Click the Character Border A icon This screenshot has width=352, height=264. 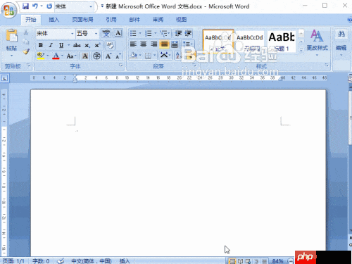pyautogui.click(x=118, y=33)
